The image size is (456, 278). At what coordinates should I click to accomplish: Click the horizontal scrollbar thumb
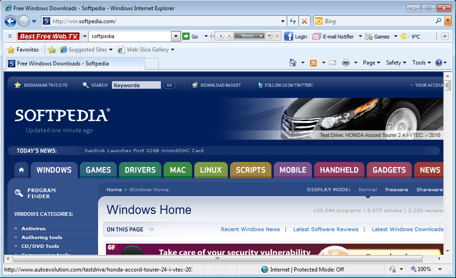[218, 259]
